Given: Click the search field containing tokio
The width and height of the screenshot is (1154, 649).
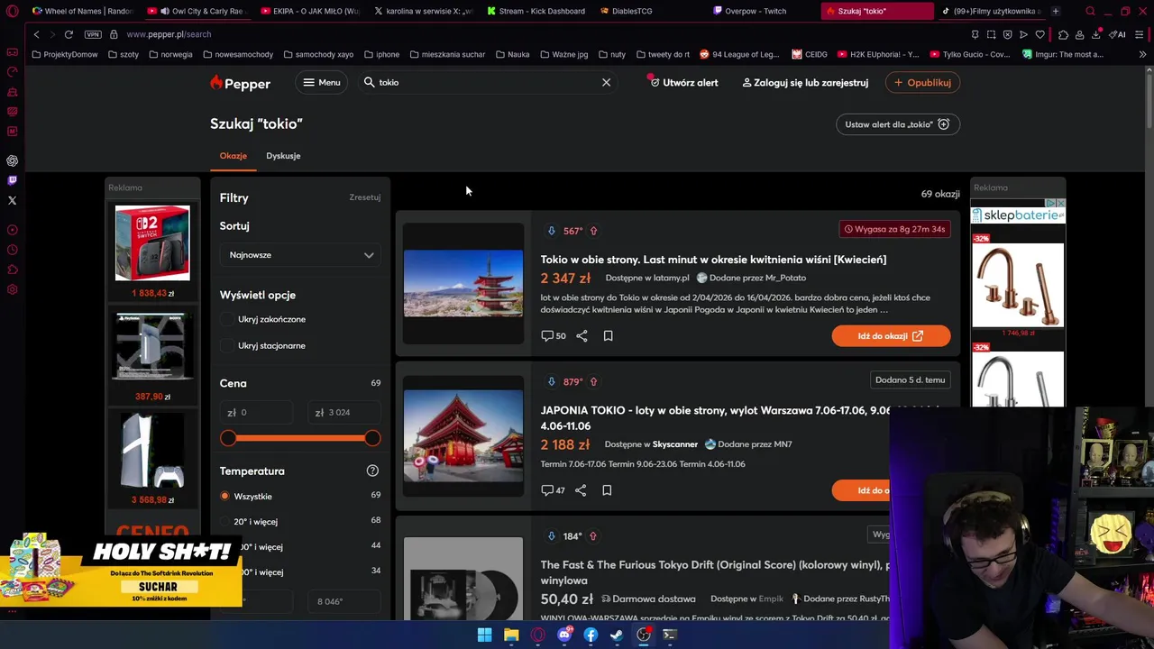Looking at the screenshot, I should point(487,82).
